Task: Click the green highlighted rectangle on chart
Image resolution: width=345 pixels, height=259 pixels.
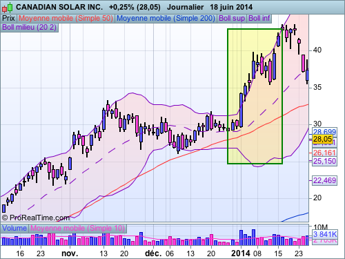Action: (x=255, y=96)
